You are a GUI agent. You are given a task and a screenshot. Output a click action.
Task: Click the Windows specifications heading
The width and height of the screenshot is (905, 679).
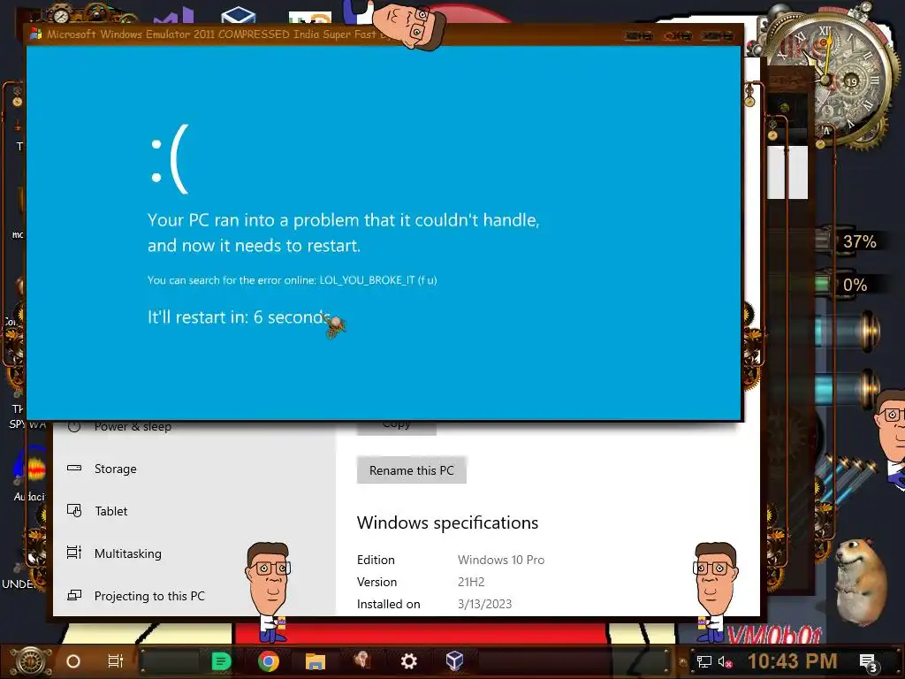(x=447, y=523)
